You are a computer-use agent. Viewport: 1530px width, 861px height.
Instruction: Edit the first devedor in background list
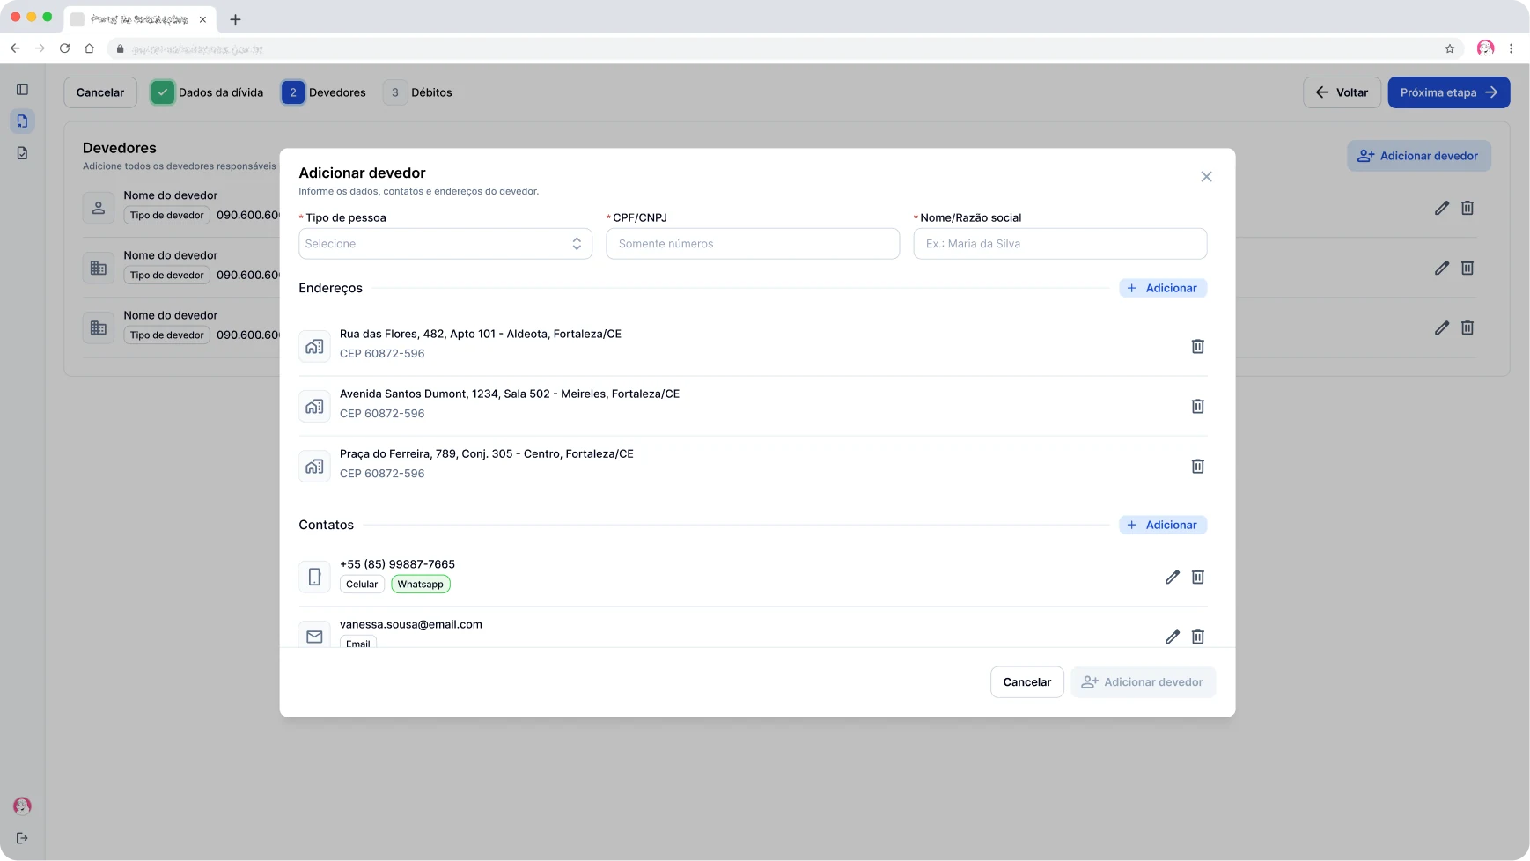[1441, 208]
